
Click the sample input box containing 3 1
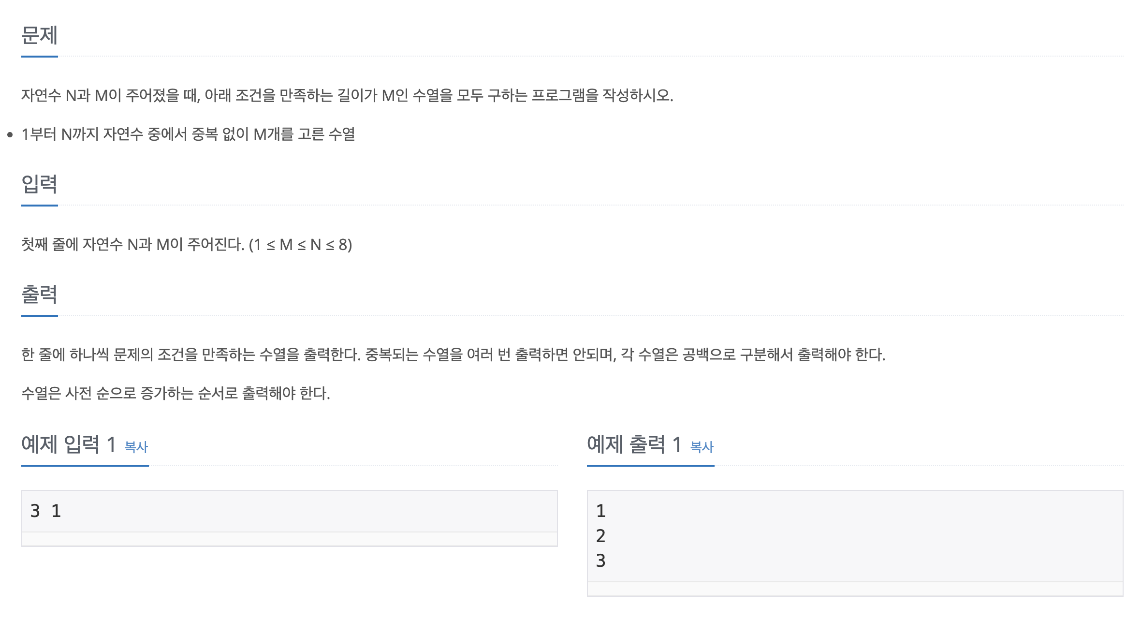[x=289, y=511]
